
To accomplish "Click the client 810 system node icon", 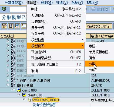I will pos(24,95).
